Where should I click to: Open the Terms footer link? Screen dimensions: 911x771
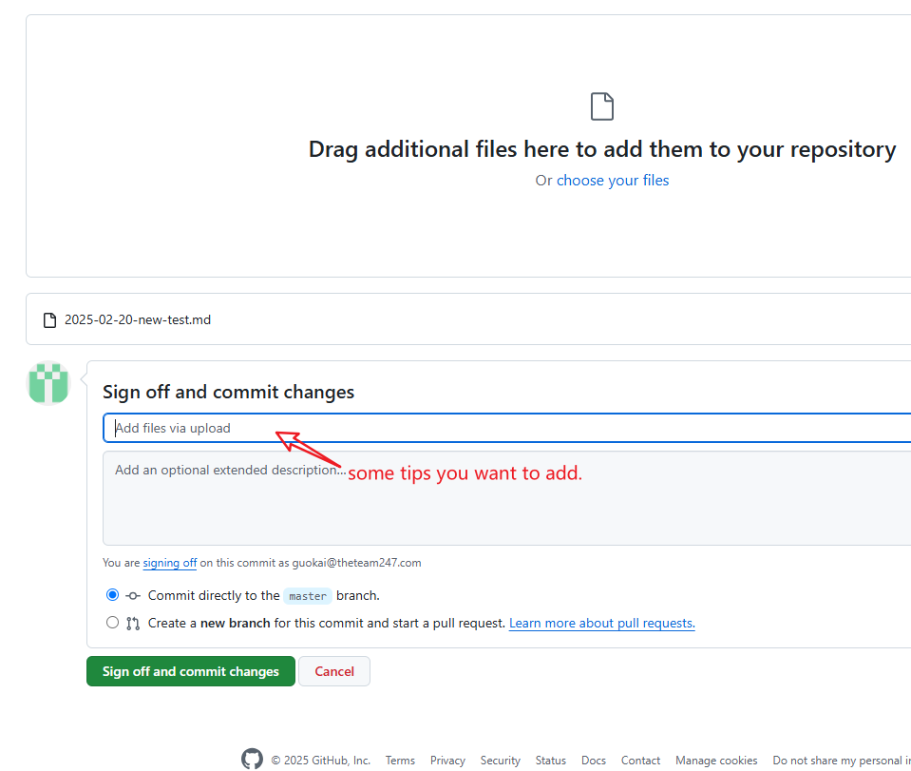400,760
